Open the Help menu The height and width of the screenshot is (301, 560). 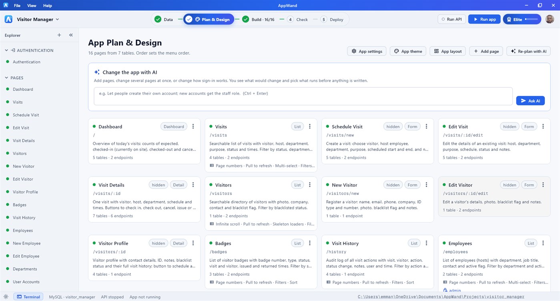(48, 6)
